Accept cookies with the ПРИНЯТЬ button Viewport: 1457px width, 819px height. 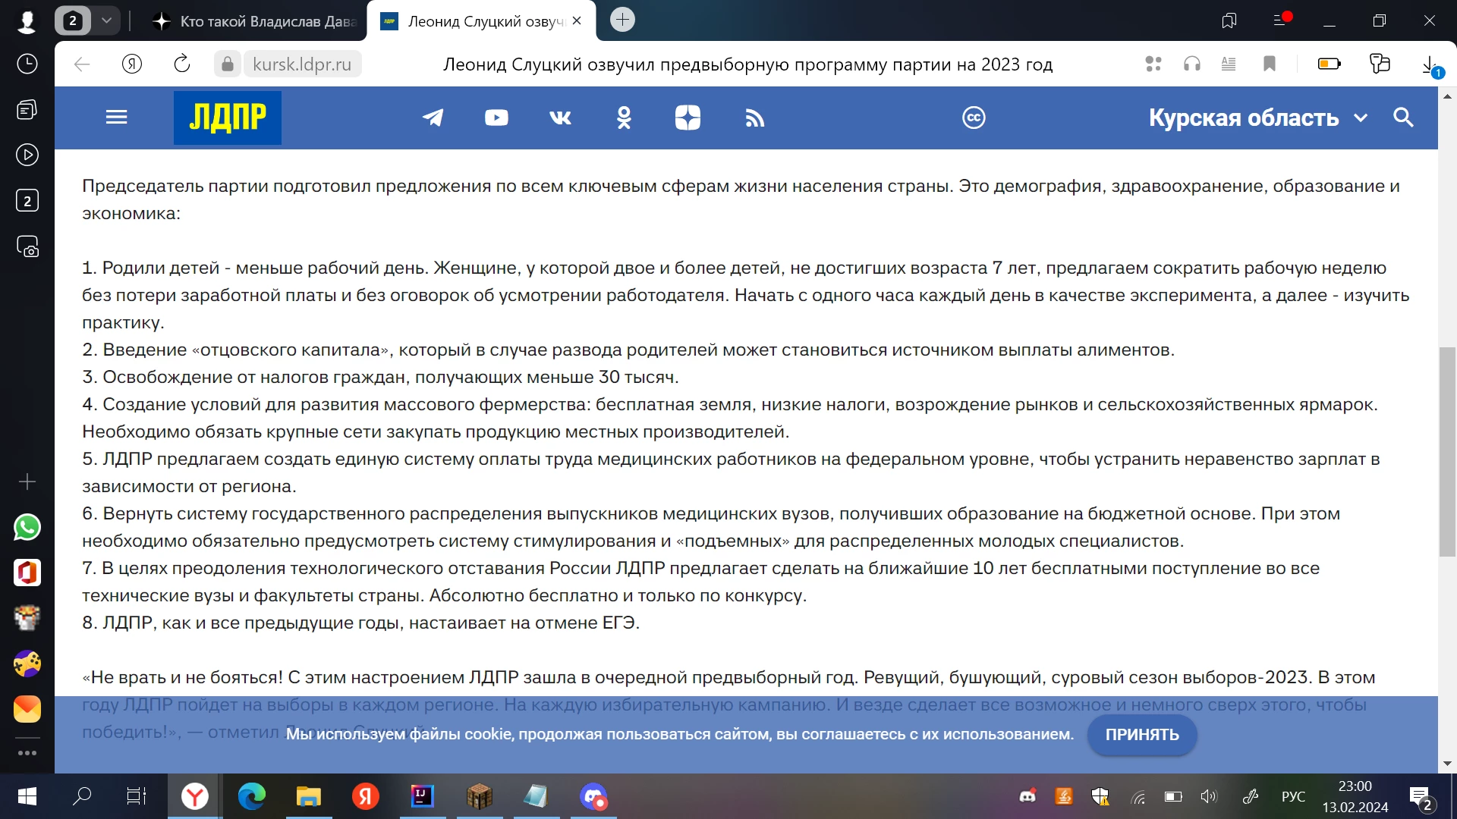[x=1142, y=734]
